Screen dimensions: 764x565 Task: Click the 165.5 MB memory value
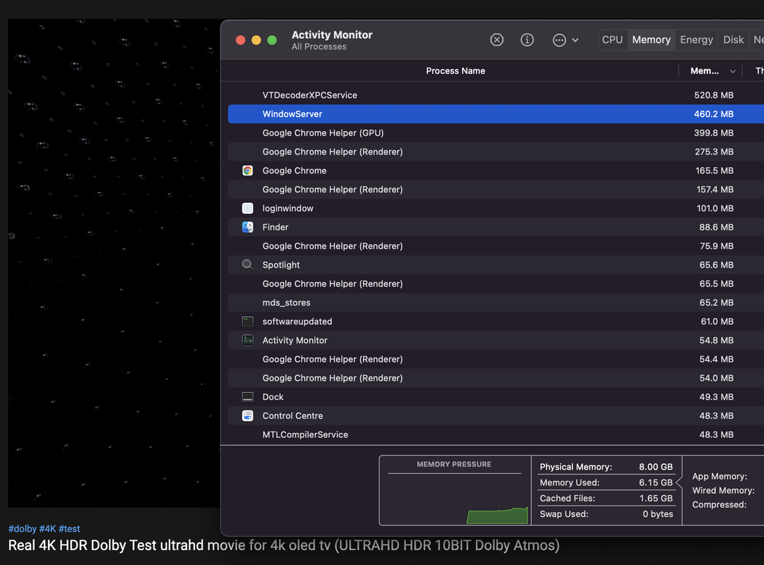715,171
